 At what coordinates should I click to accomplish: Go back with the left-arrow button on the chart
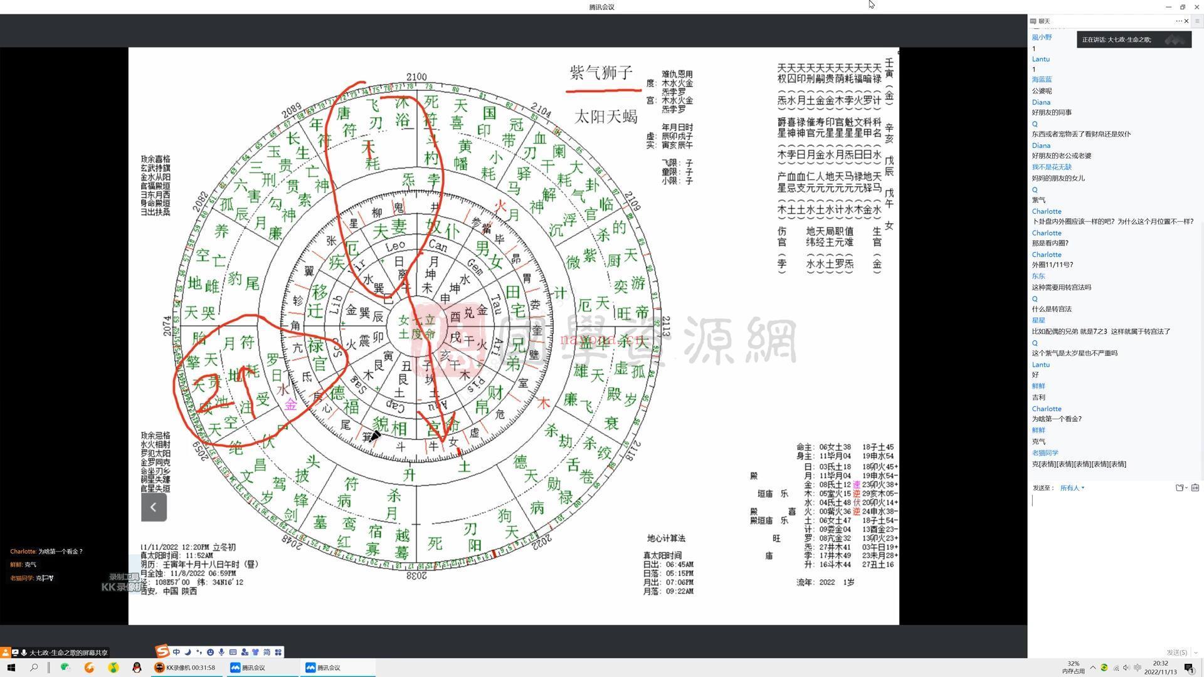coord(154,507)
